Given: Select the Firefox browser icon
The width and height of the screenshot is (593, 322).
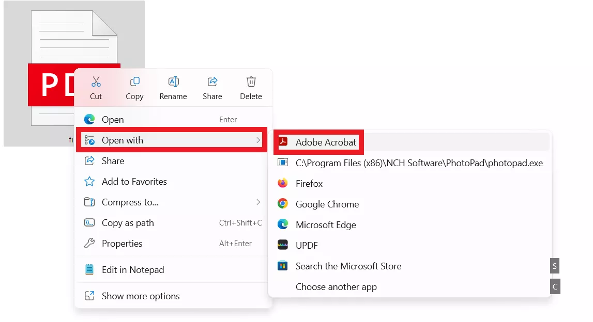Looking at the screenshot, I should point(283,183).
